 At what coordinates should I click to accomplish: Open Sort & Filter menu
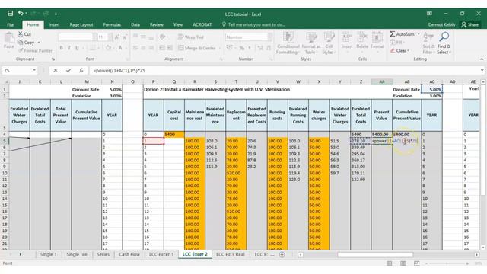428,43
